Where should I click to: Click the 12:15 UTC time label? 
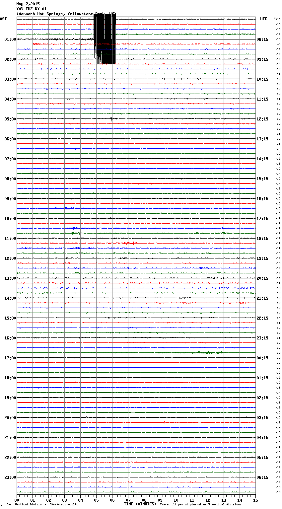click(x=262, y=119)
